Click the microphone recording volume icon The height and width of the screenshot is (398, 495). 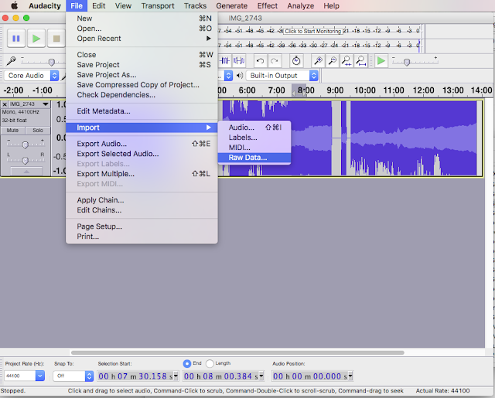(11, 61)
